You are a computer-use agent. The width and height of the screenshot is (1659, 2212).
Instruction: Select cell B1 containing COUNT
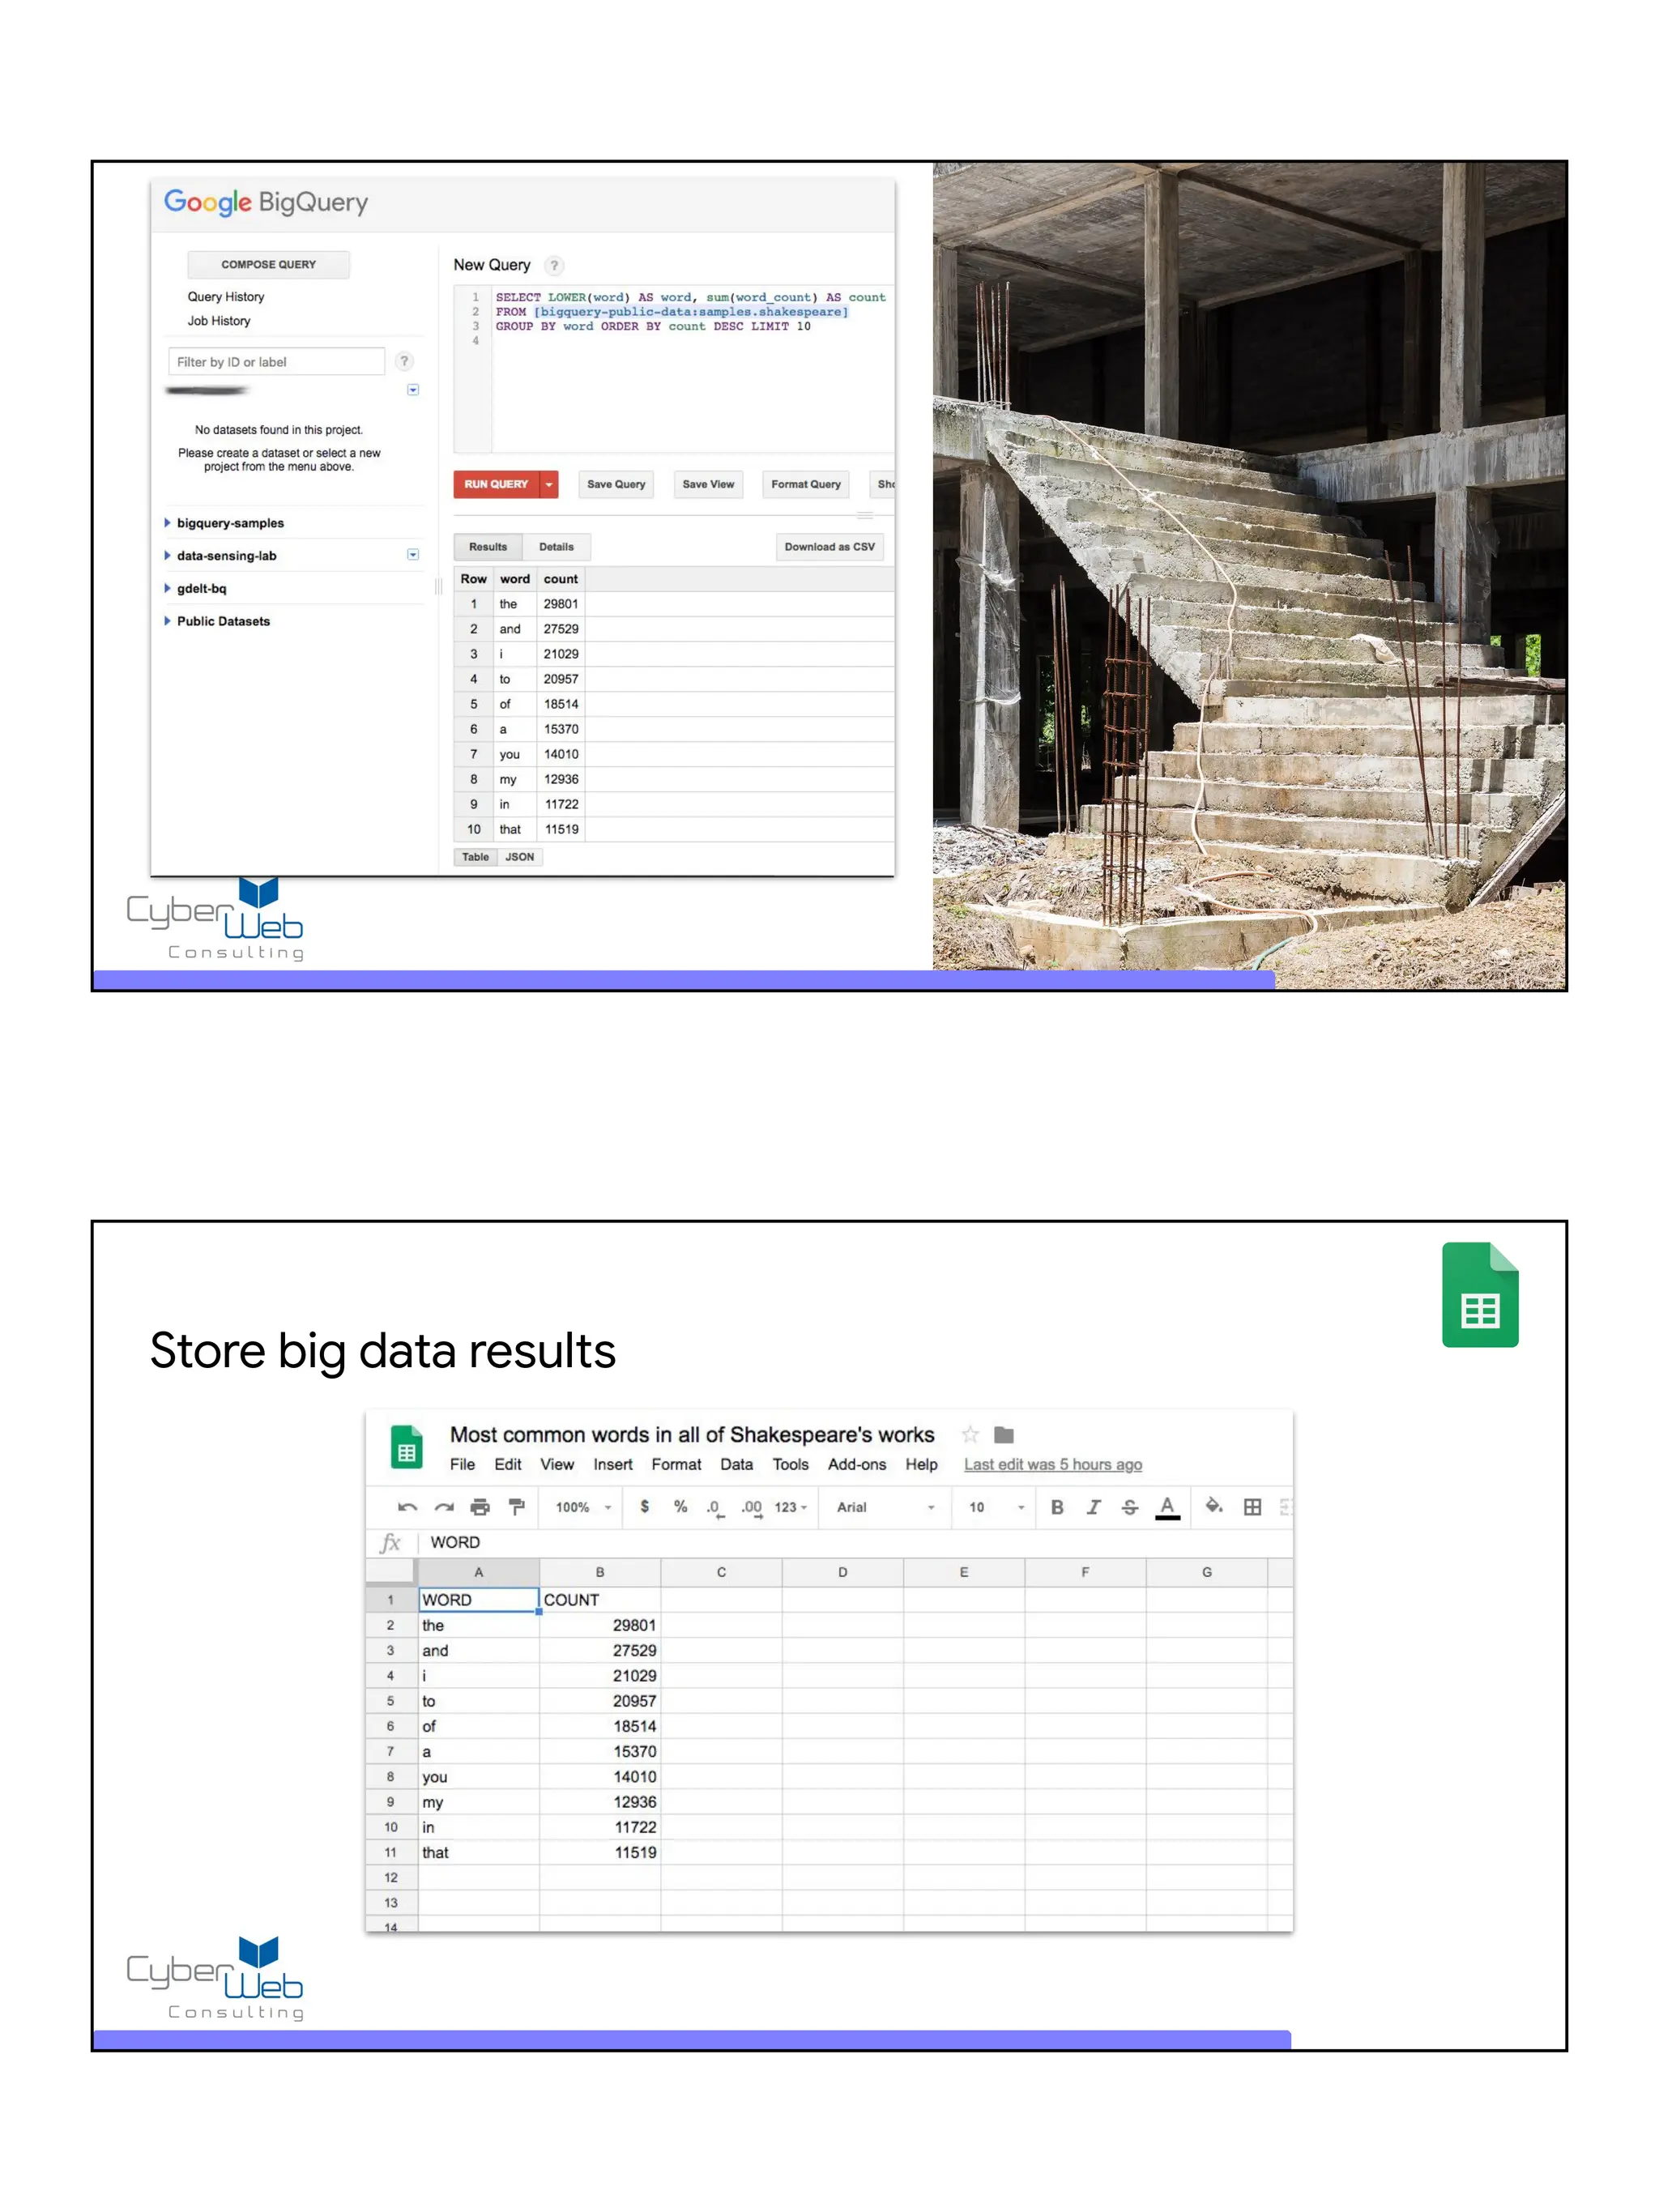pos(600,1600)
